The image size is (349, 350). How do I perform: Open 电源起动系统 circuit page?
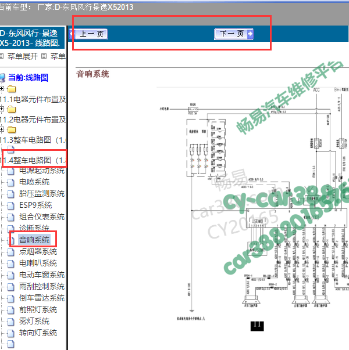tap(42, 171)
